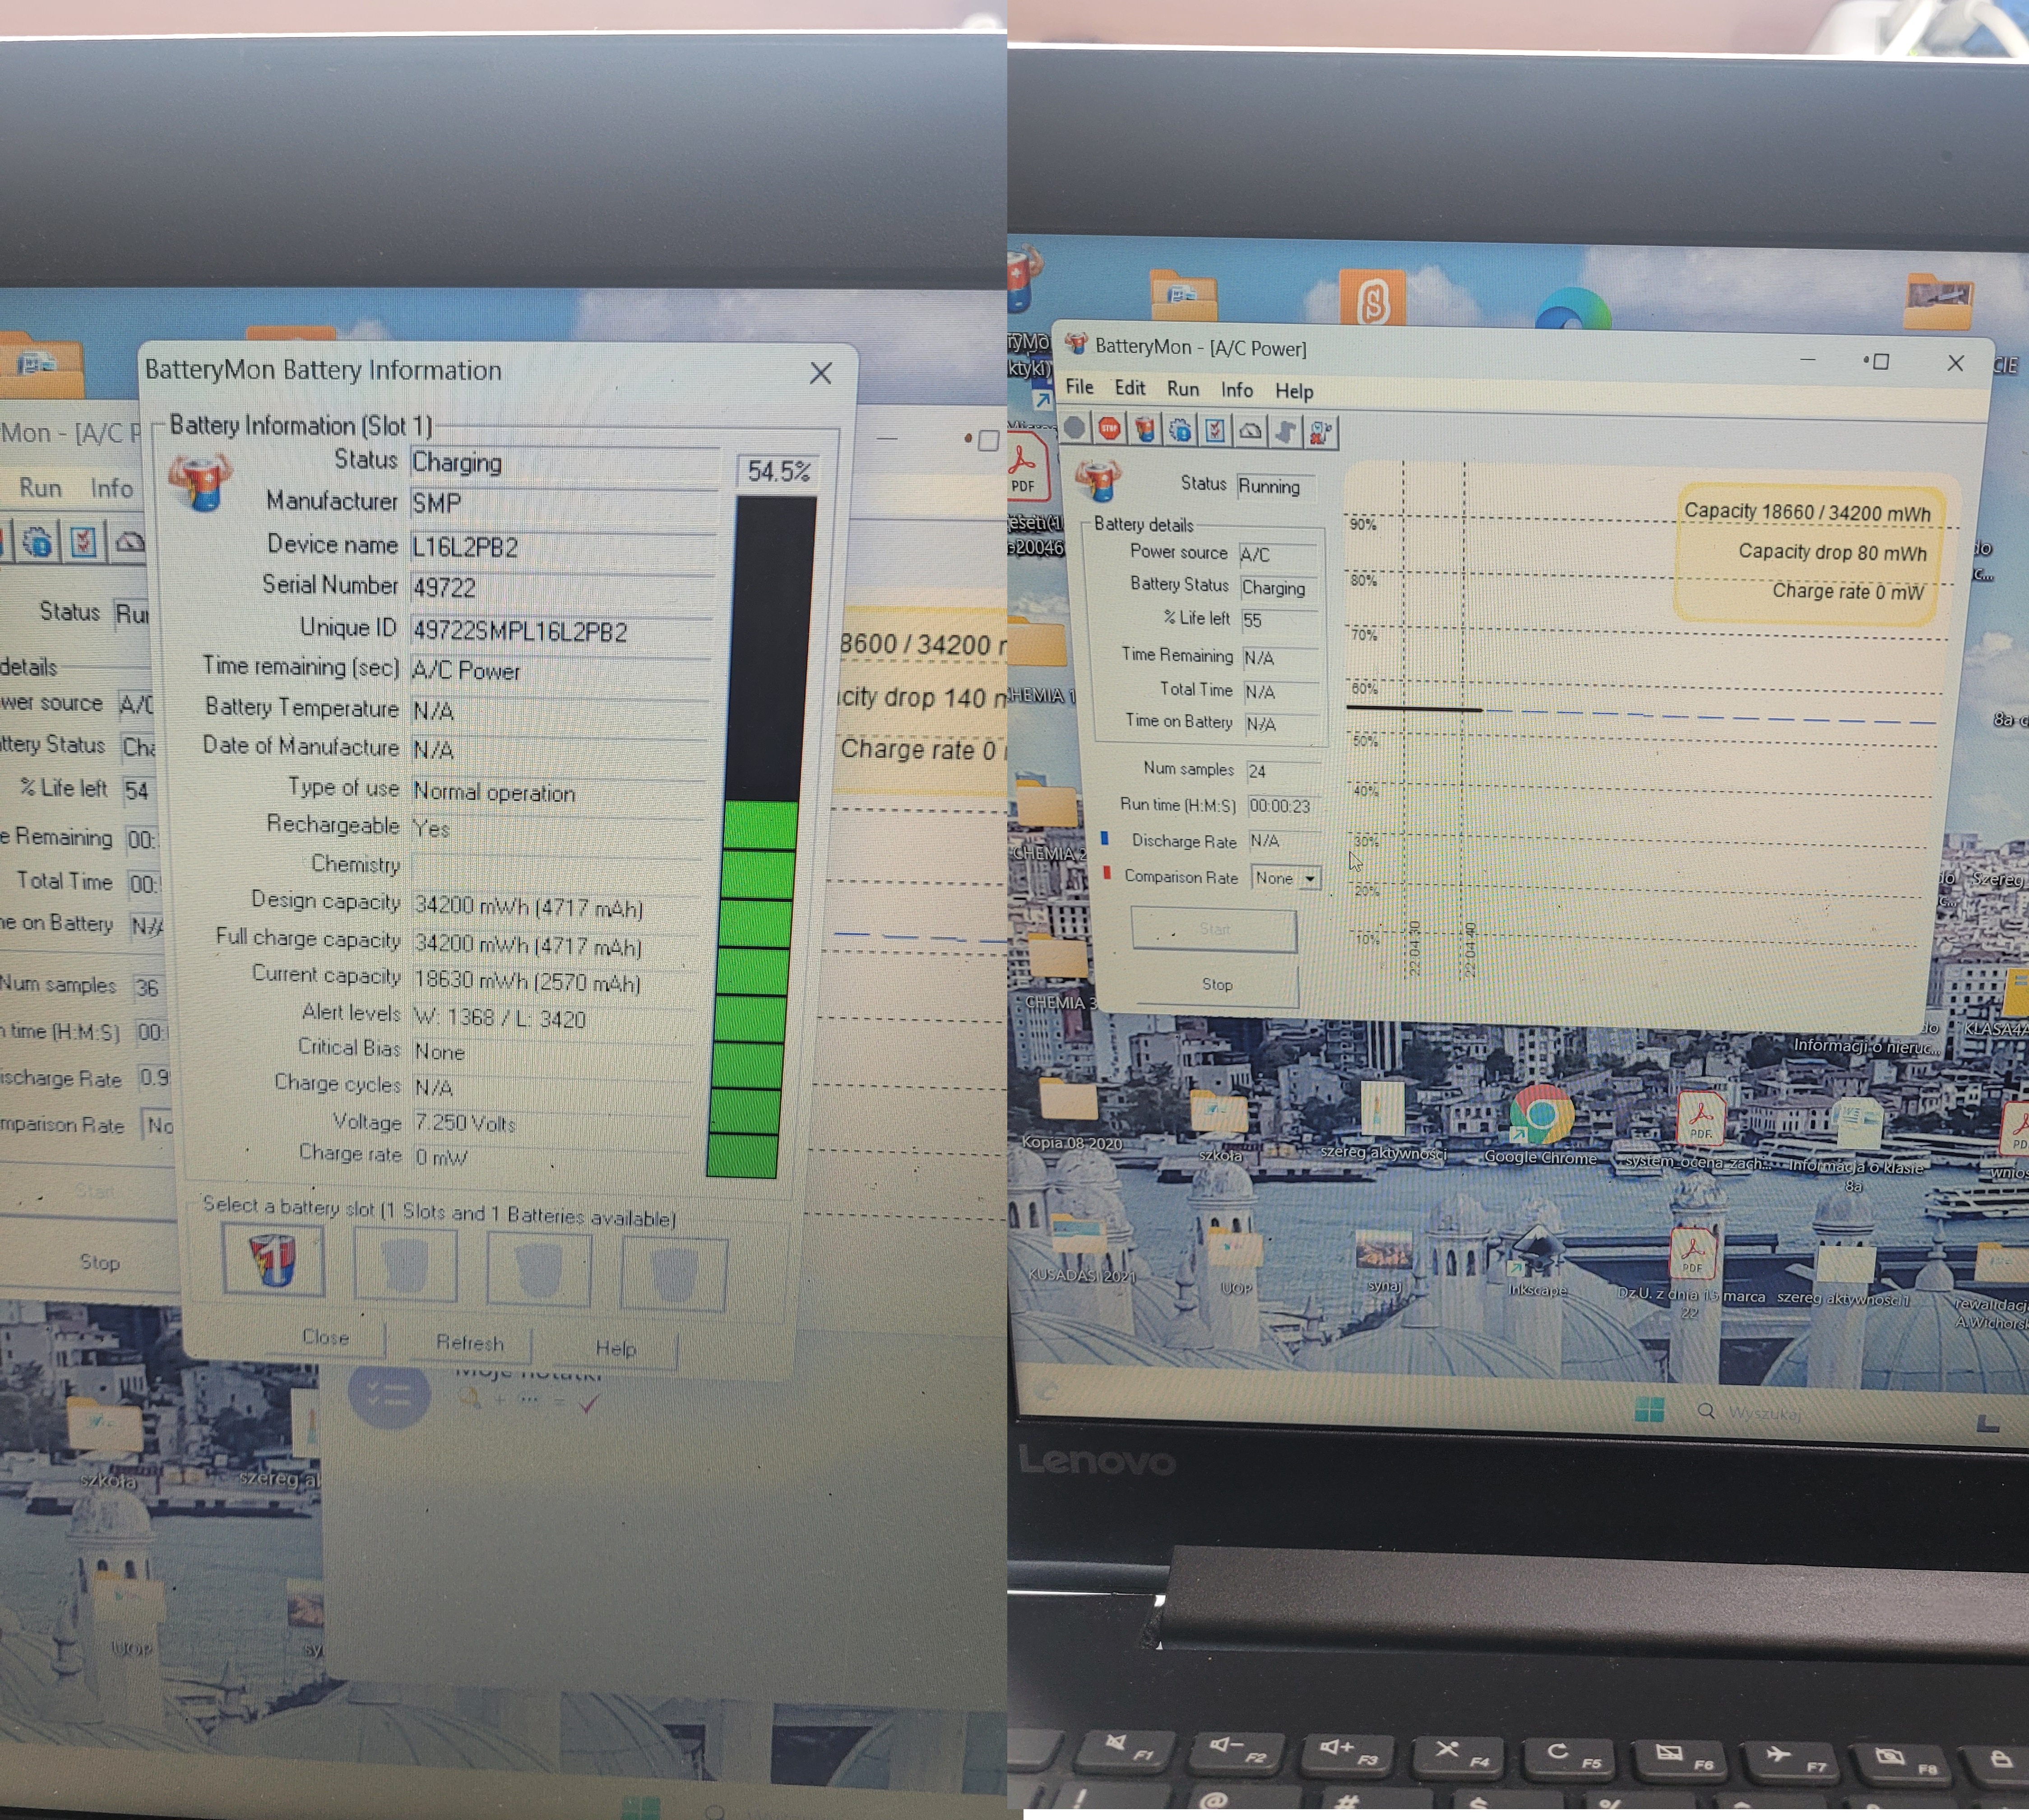This screenshot has width=2029, height=1820.
Task: Open the Help menu
Action: point(1293,391)
